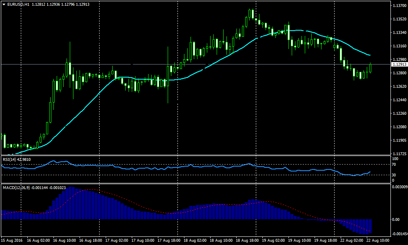The width and height of the screenshot is (408, 245).
Task: Click the 1.12440 price scale label
Action: tap(398, 100)
